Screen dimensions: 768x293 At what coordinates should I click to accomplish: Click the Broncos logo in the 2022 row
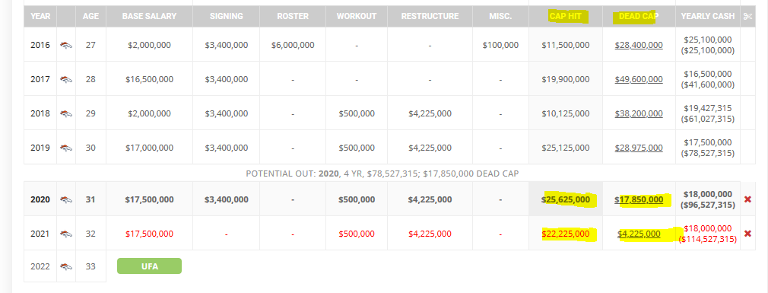[x=66, y=266]
